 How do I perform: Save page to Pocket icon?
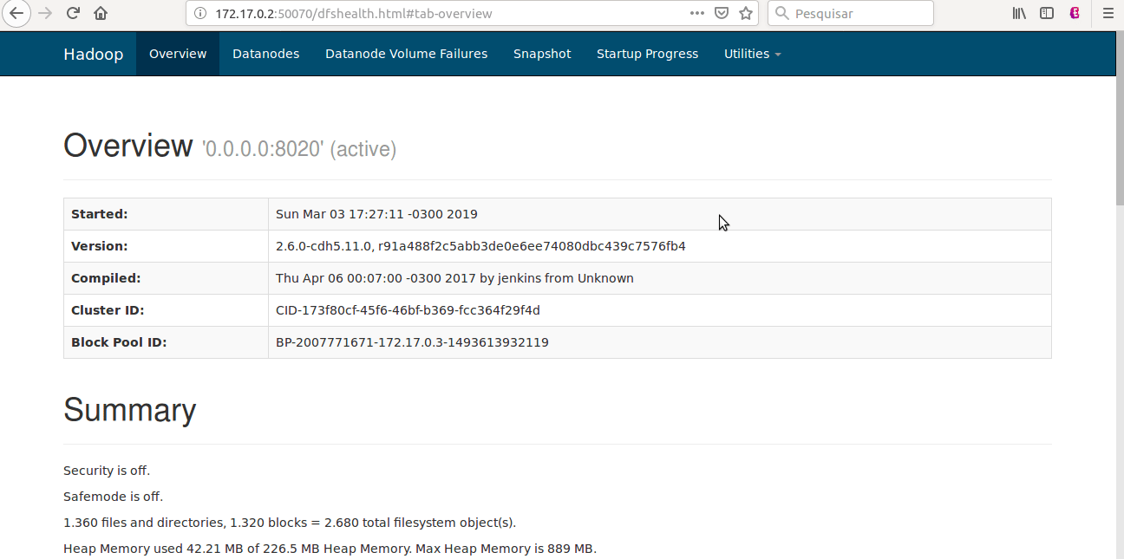pyautogui.click(x=722, y=13)
